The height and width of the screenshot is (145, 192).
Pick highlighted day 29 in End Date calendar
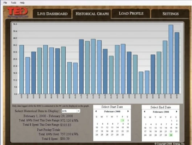click(171, 135)
